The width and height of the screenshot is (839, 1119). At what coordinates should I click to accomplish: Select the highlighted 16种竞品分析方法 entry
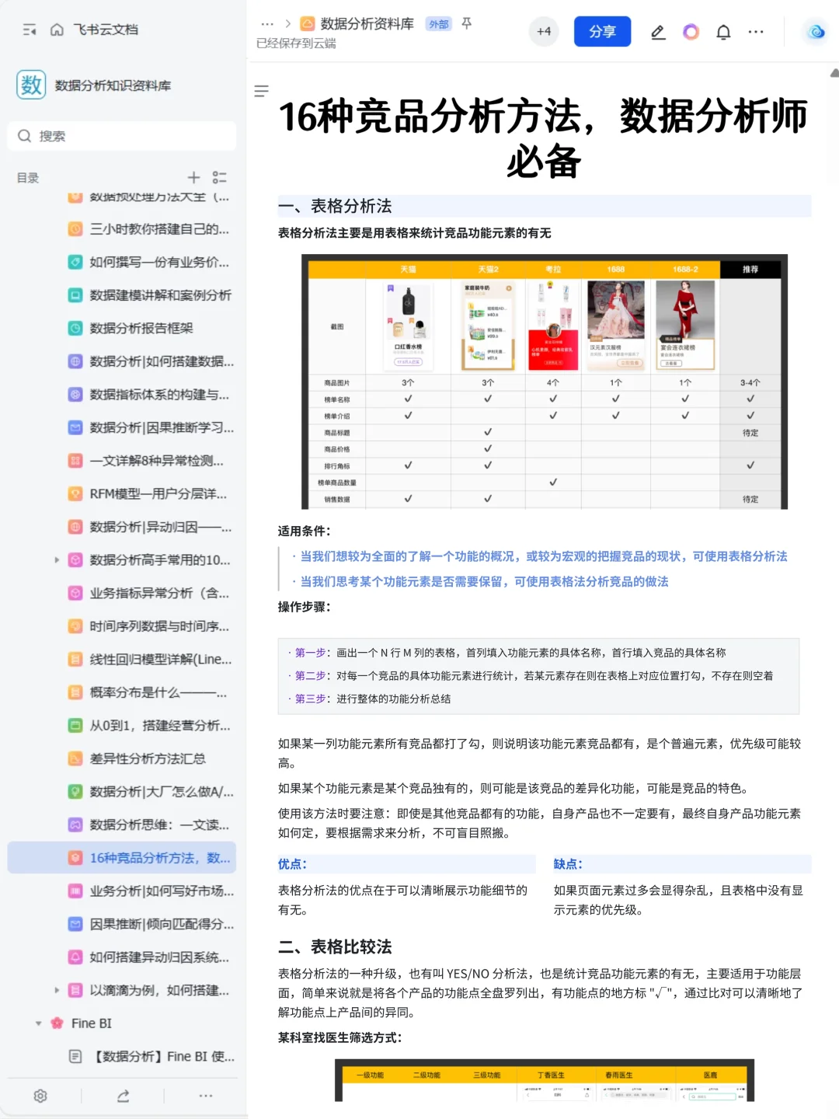[x=122, y=858]
